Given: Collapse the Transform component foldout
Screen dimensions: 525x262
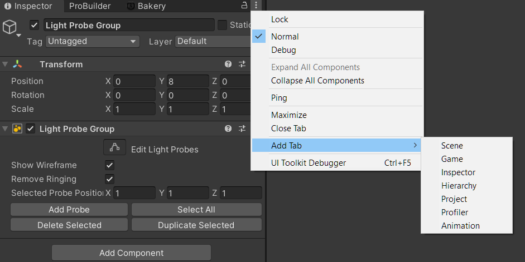Looking at the screenshot, I should click(6, 65).
